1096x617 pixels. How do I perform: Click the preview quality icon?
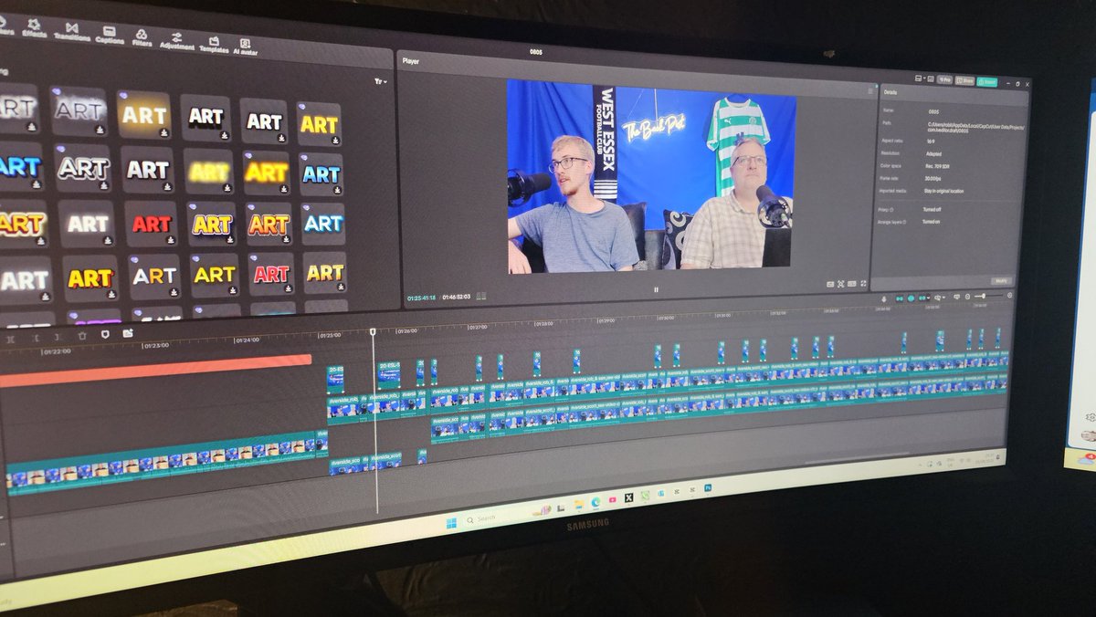click(x=830, y=285)
